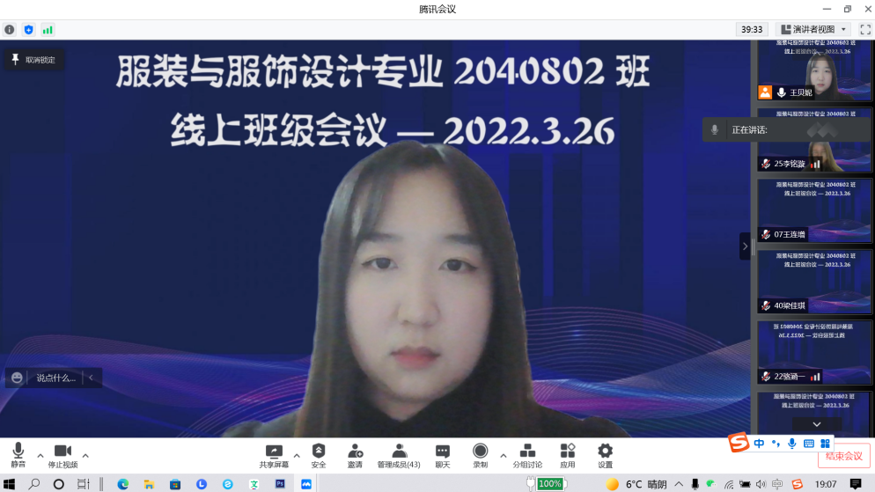Click the Wi-Fi network tray icon
This screenshot has height=492, width=875.
point(729,483)
